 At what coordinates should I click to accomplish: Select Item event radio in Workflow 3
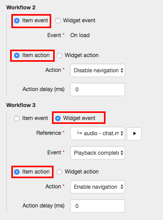[17, 118]
